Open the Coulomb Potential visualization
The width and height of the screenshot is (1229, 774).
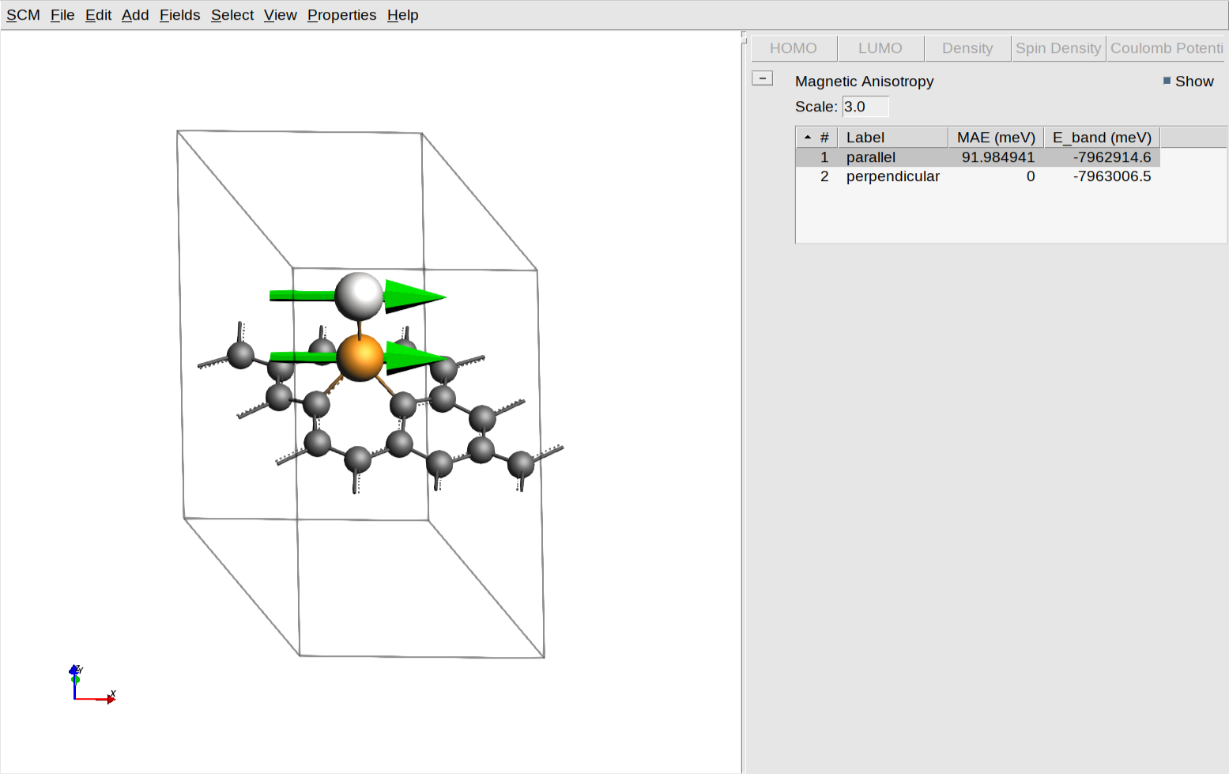pos(1166,47)
